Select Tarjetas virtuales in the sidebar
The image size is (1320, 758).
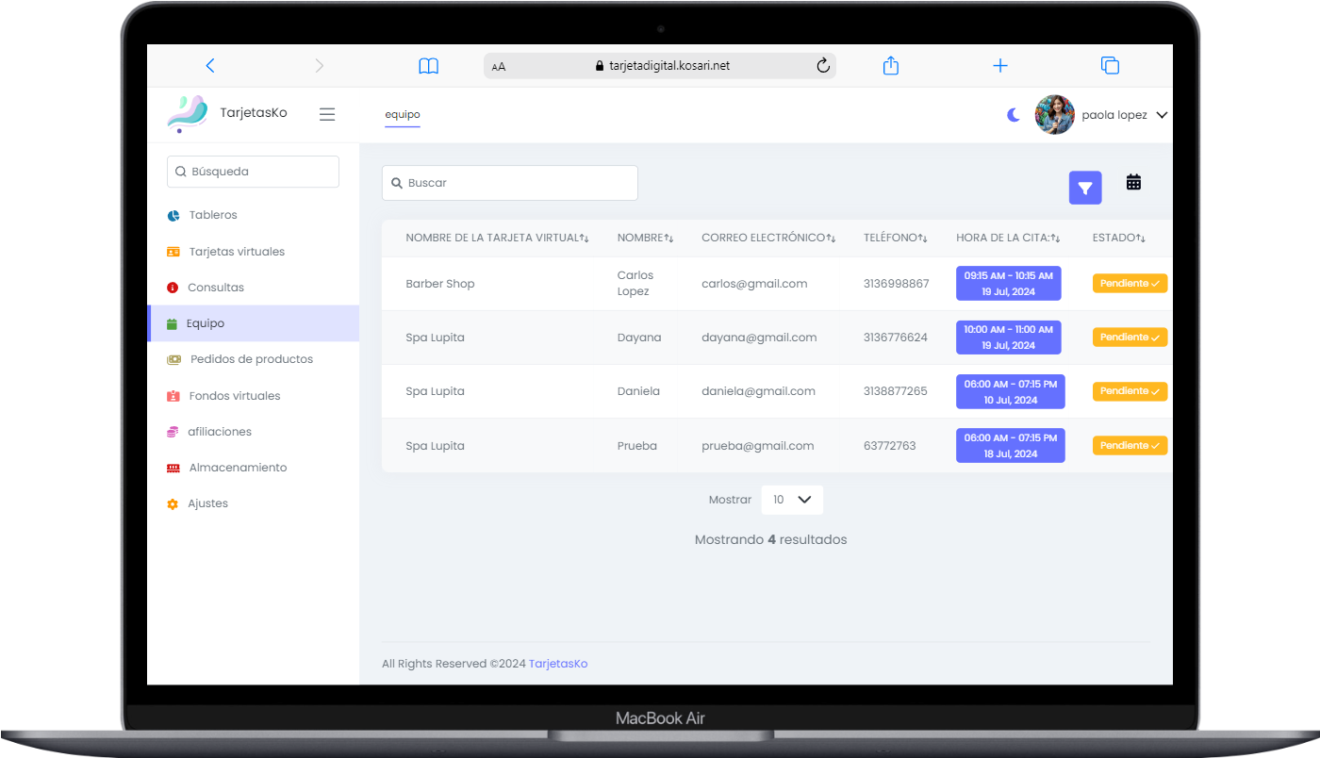[x=237, y=252]
